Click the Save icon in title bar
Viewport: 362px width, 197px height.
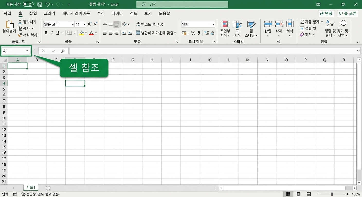point(40,4)
